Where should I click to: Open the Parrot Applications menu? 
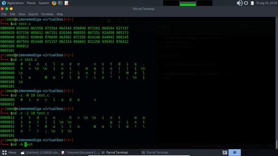point(13,3)
